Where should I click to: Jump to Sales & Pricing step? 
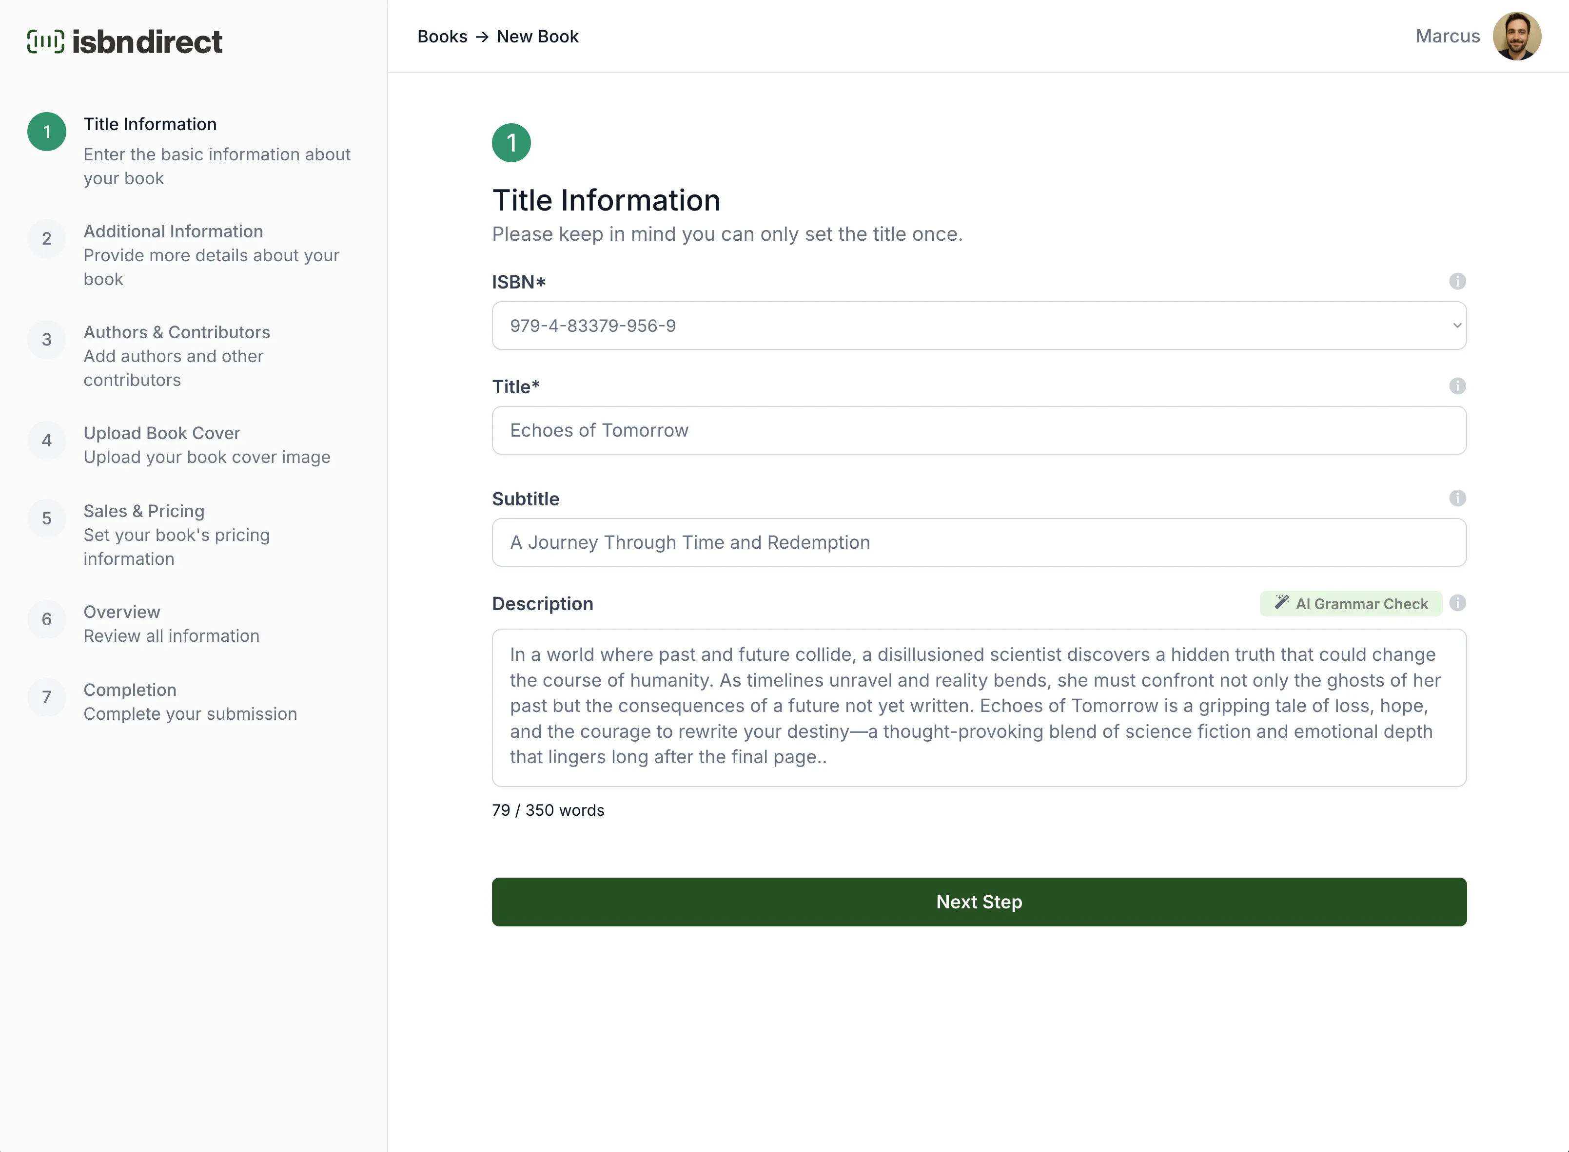[x=144, y=511]
